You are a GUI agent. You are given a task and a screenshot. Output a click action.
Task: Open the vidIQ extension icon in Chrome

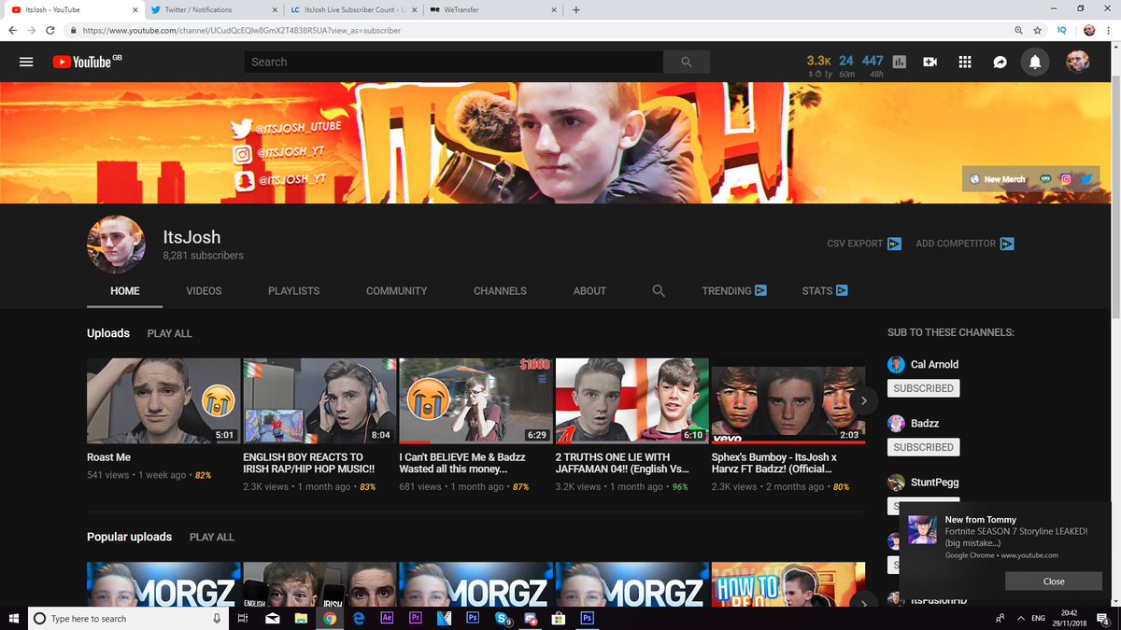(x=1061, y=30)
